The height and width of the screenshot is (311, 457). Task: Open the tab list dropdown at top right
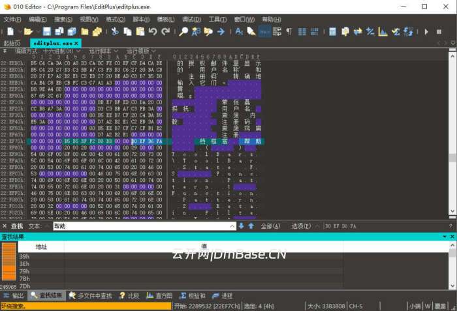(452, 43)
